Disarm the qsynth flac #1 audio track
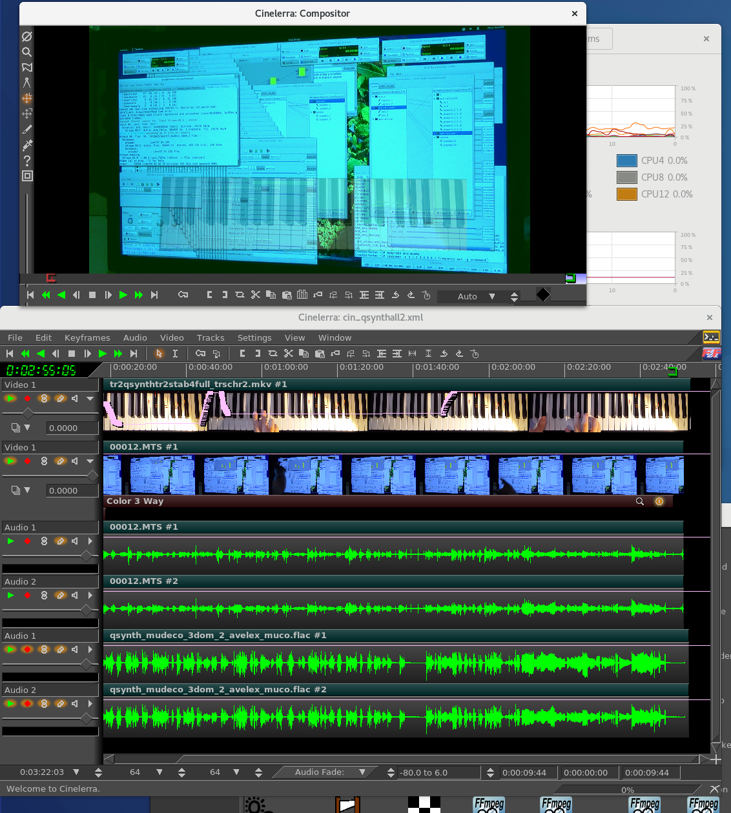 click(x=27, y=650)
